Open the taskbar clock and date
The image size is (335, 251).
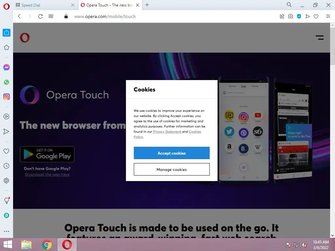[x=321, y=245]
